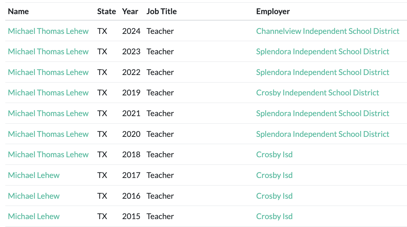Click Channelview Independent School District employer link
The height and width of the screenshot is (227, 407).
(x=328, y=31)
